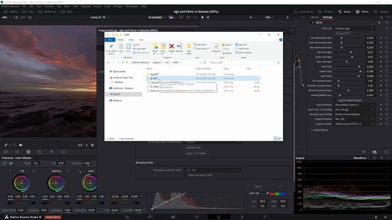Click Quick Export in Resolve toolbar
392x220 pixels.
pyautogui.click(x=303, y=12)
